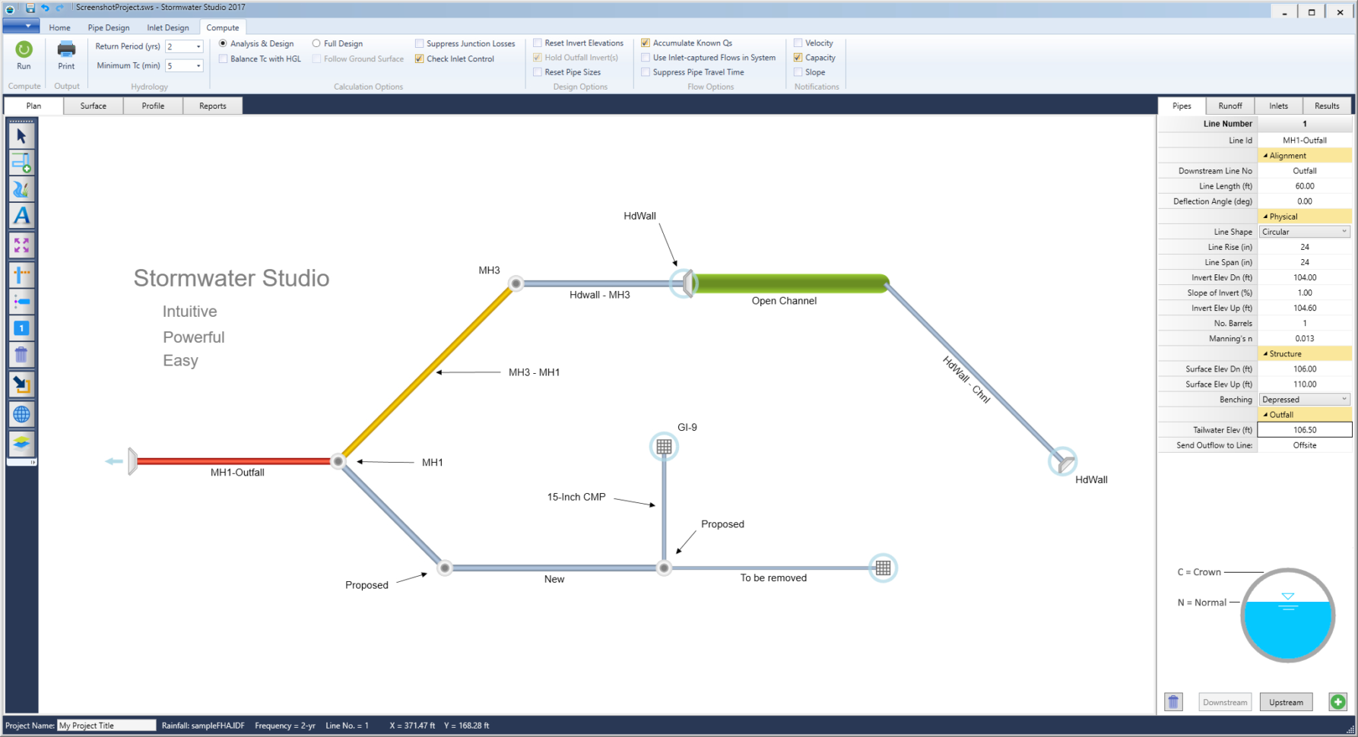Viewport: 1358px width, 737px height.
Task: Select the add pipe tool
Action: point(21,162)
